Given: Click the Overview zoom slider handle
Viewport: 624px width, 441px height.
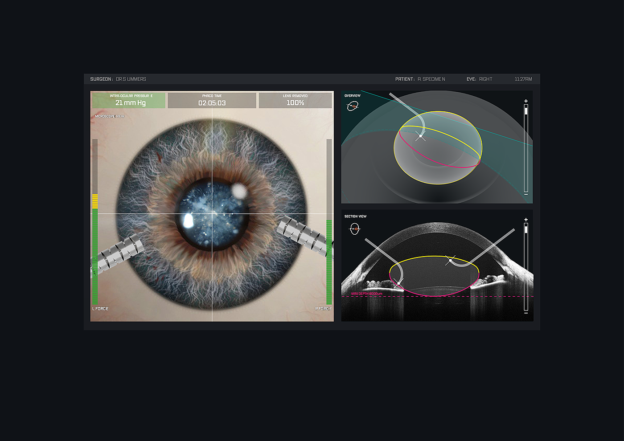Looking at the screenshot, I should click(526, 110).
